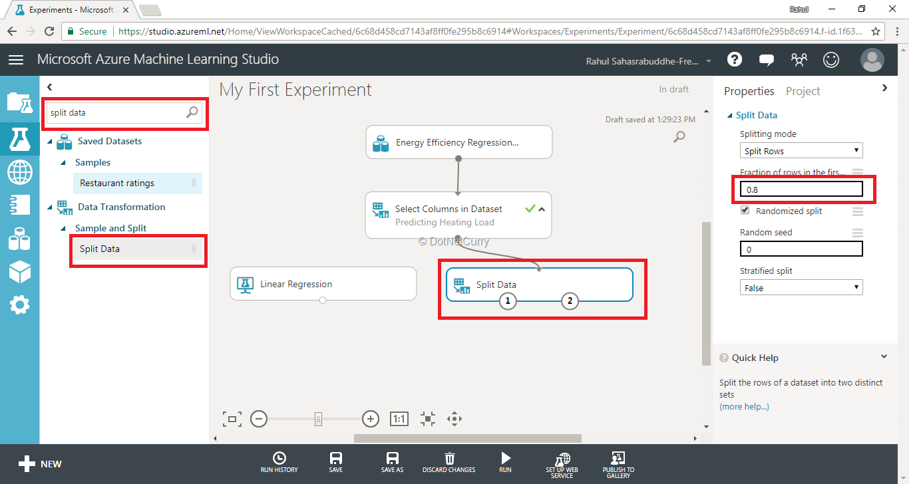This screenshot has width=909, height=484.
Task: Click output port 1 of Split Data
Action: click(x=508, y=301)
